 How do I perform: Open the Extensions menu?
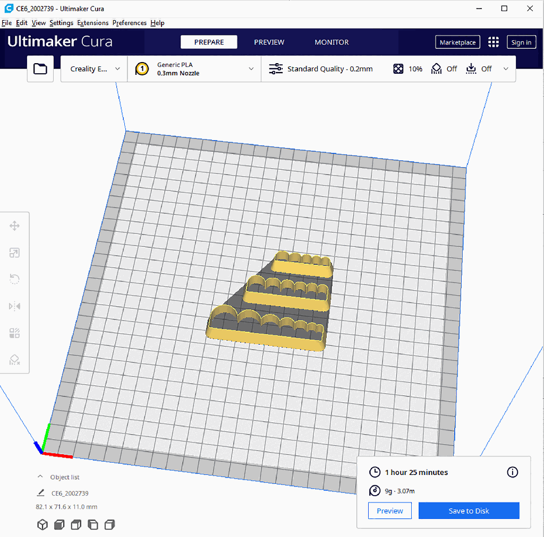click(x=92, y=23)
